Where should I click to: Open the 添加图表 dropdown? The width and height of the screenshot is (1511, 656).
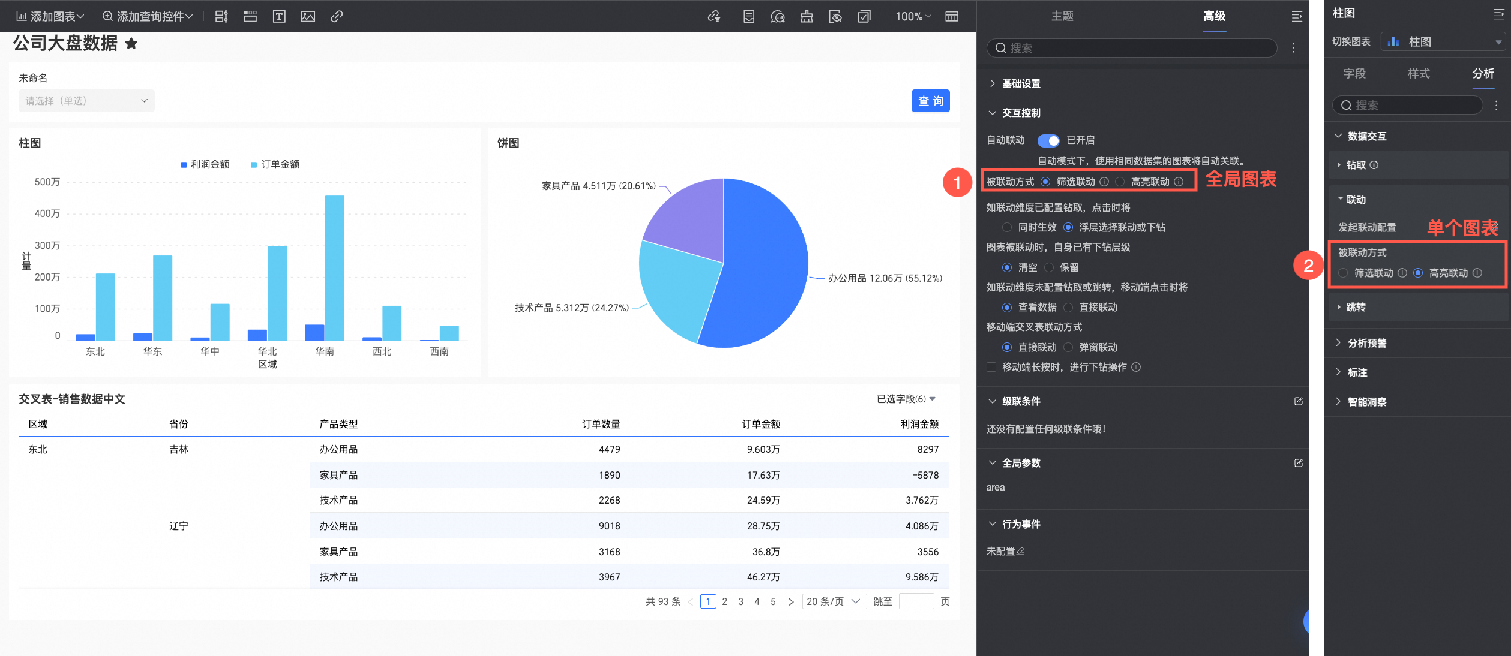tap(50, 17)
